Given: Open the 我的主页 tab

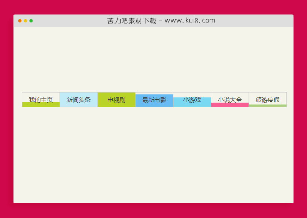Looking at the screenshot, I should pyautogui.click(x=40, y=99).
